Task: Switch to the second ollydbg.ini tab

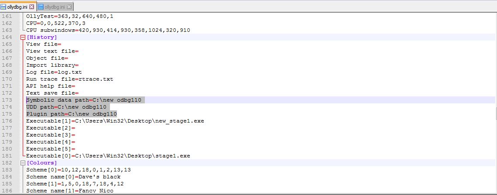Action: (x=55, y=7)
